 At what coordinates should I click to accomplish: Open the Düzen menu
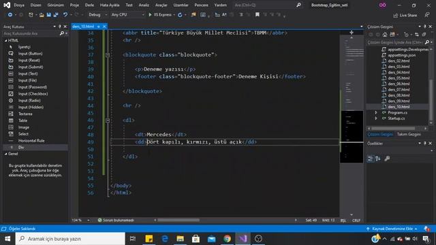click(x=36, y=5)
